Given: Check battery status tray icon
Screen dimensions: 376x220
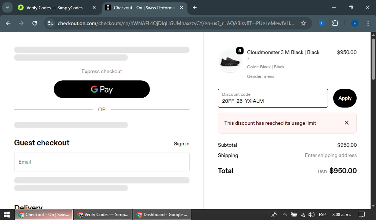Looking at the screenshot, I should [294, 214].
